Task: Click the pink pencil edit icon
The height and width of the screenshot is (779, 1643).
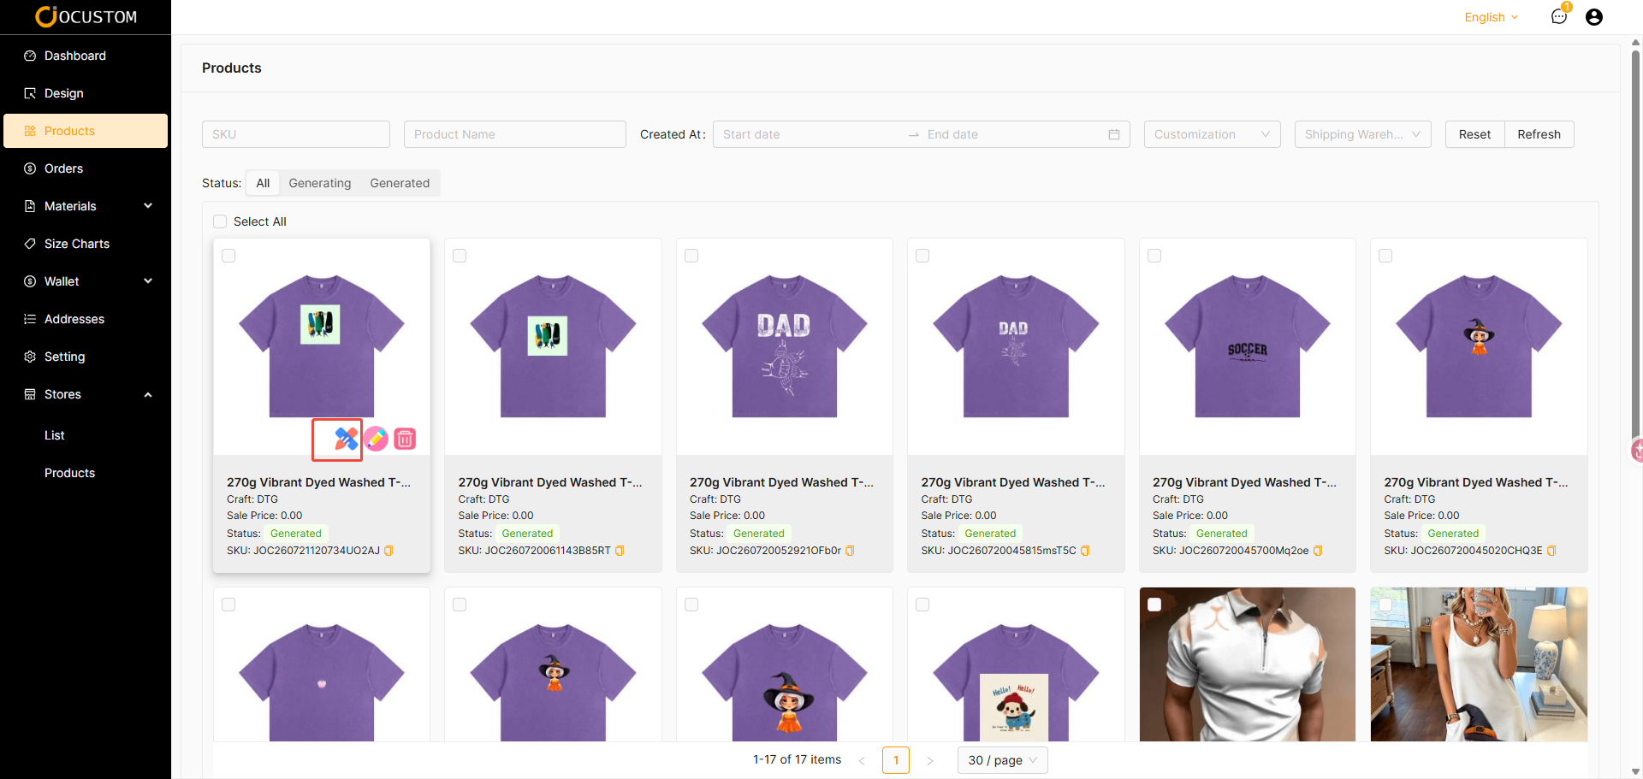Action: coord(376,439)
